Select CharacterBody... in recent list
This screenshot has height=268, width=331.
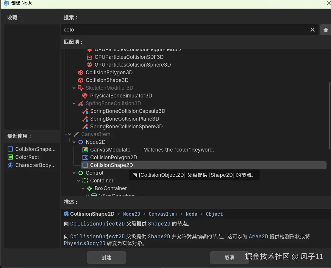point(35,165)
